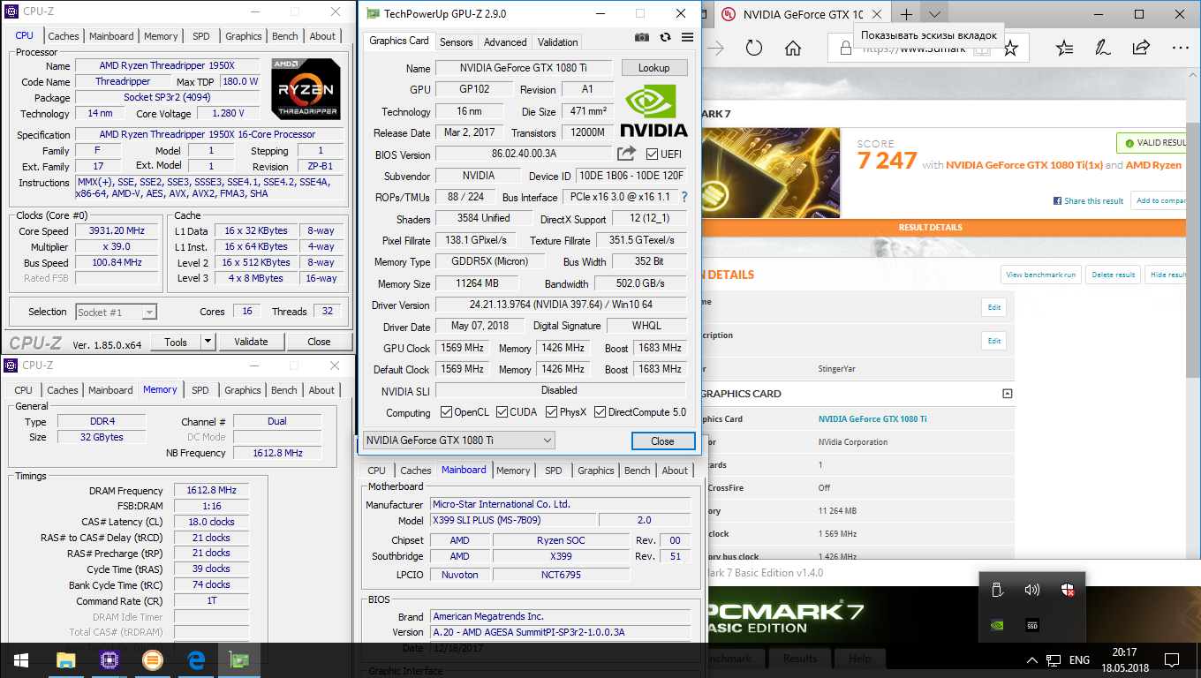Toggle CUDA checkbox

click(x=502, y=412)
